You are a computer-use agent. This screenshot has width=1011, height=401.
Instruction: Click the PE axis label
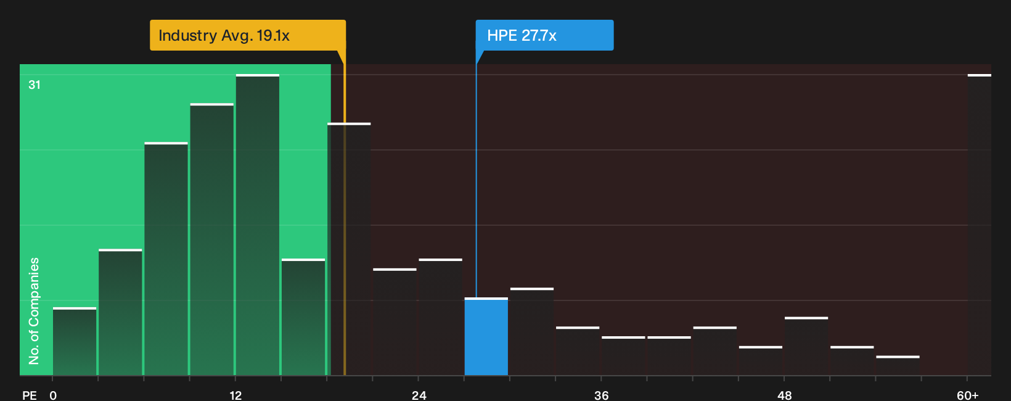coord(30,395)
